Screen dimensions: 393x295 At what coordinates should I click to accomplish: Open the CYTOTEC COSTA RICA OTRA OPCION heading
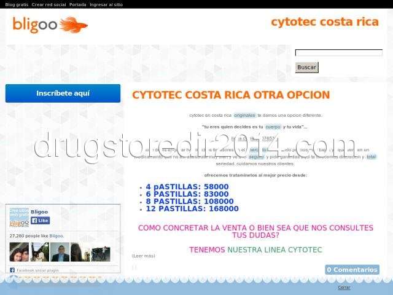231,95
